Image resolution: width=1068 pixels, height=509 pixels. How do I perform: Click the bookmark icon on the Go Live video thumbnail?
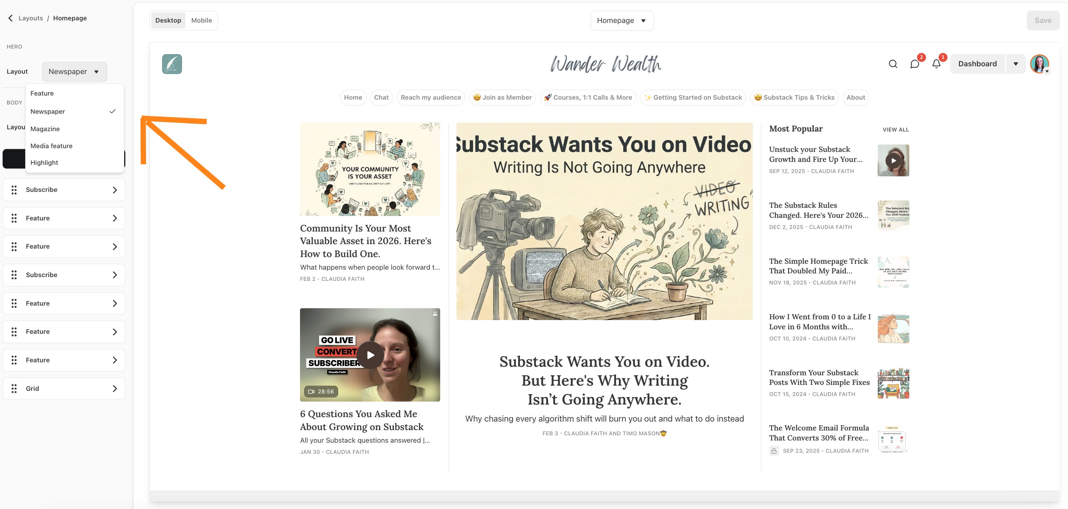435,314
